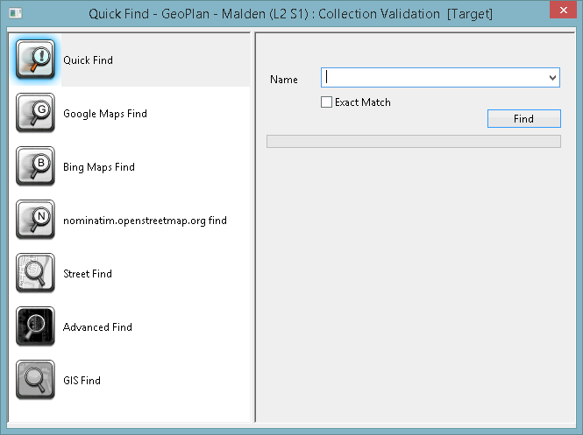Viewport: 583px width, 435px height.
Task: Open the Advanced Find dark icon
Action: pyautogui.click(x=35, y=326)
